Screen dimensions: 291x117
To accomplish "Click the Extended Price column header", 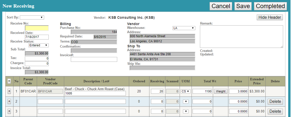I will pos(257,81).
